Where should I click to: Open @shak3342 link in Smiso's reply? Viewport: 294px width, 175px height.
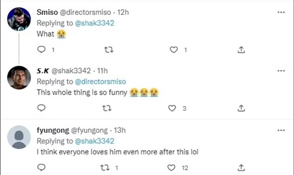click(95, 23)
